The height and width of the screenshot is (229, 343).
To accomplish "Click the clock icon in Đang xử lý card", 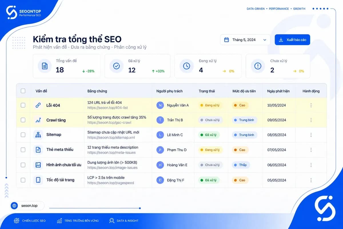I will [x=186, y=66].
